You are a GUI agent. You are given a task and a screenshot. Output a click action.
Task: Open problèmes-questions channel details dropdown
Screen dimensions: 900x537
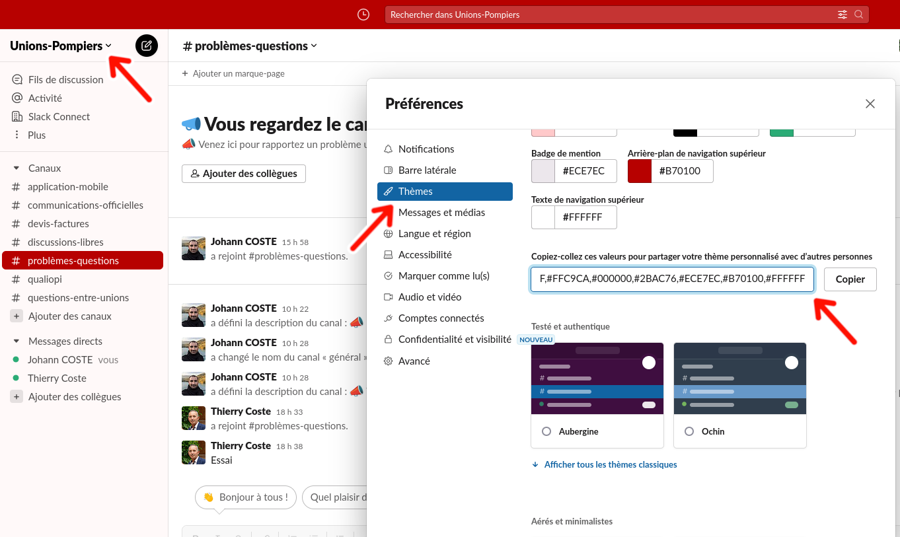point(250,46)
